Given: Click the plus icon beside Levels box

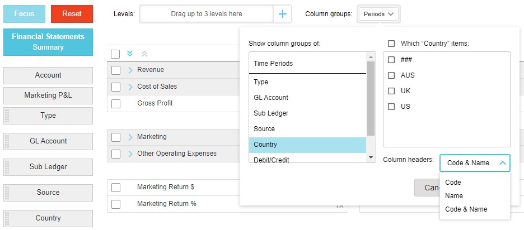Looking at the screenshot, I should pyautogui.click(x=282, y=14).
